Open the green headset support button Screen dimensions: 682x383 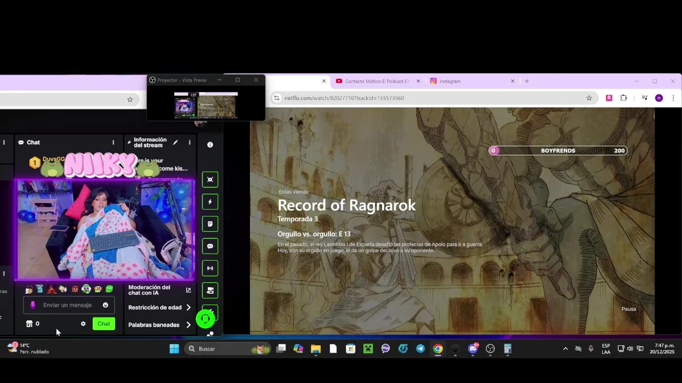(205, 319)
